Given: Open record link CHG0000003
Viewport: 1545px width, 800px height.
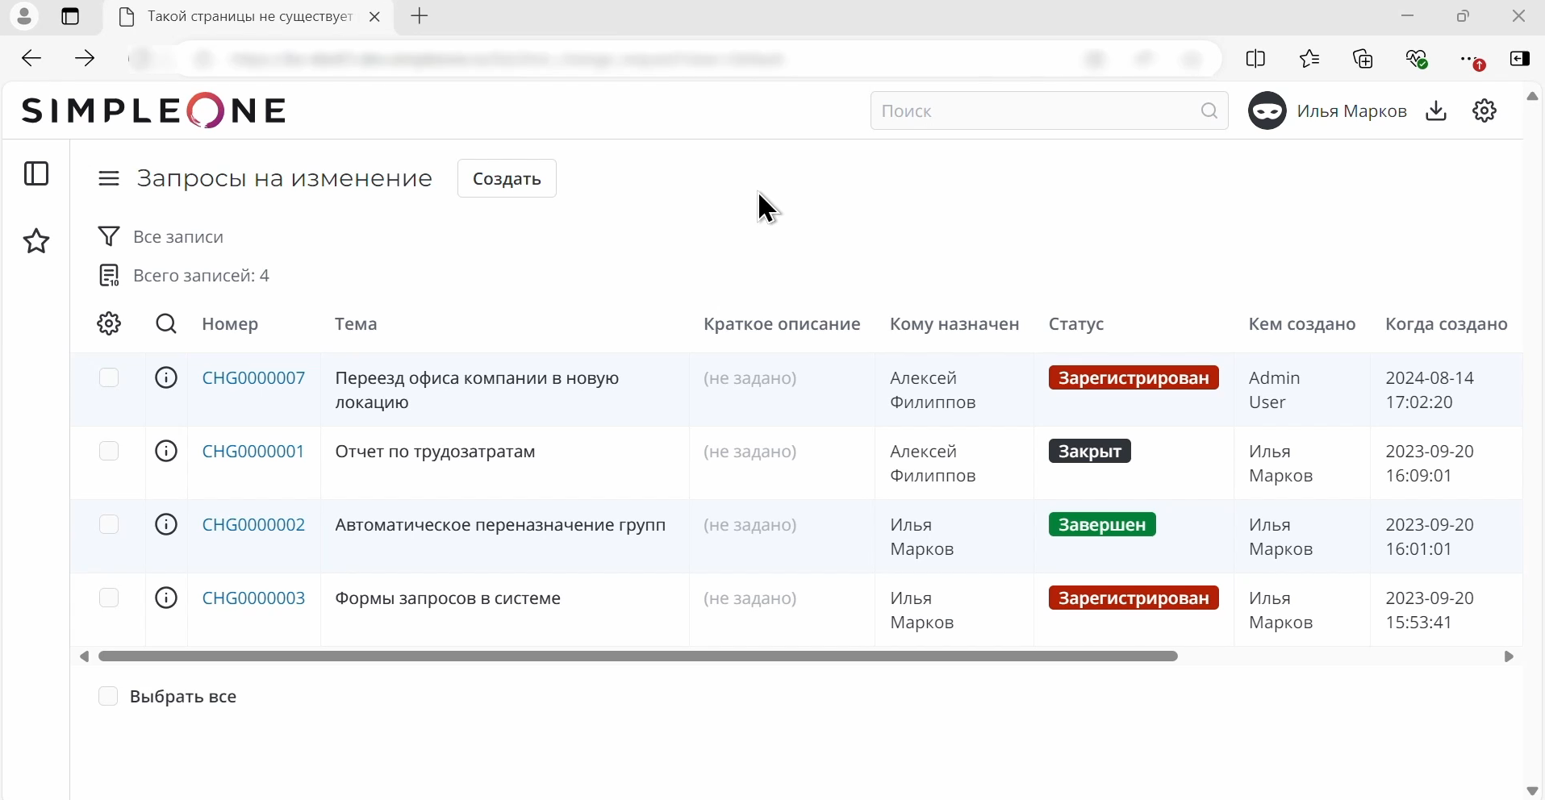Looking at the screenshot, I should 253,598.
